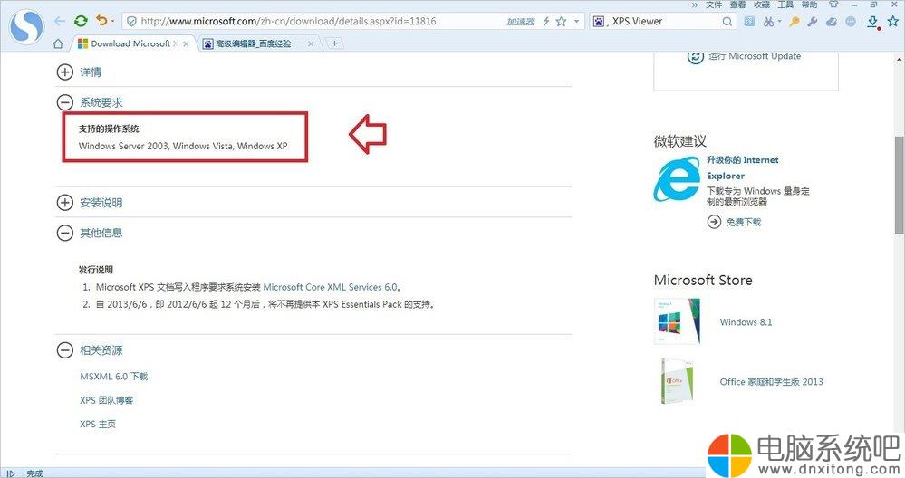
Task: Click the cloud sync toolbar icon
Action: (x=832, y=22)
